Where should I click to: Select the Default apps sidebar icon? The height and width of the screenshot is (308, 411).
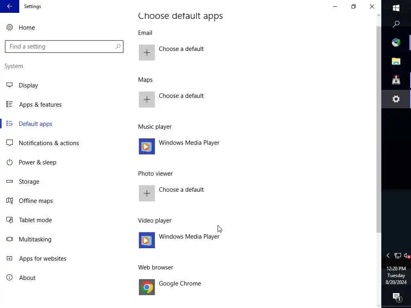coord(10,124)
